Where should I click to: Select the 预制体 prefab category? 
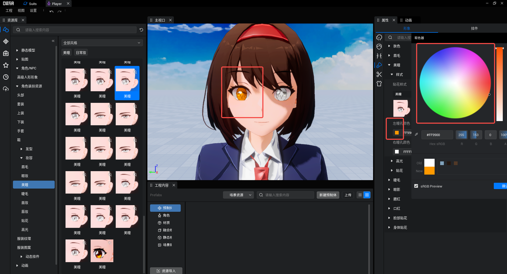click(165, 208)
